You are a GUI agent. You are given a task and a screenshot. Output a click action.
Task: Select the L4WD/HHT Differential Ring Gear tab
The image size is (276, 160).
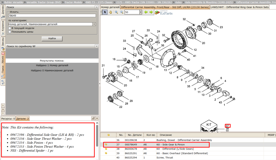[240, 7]
